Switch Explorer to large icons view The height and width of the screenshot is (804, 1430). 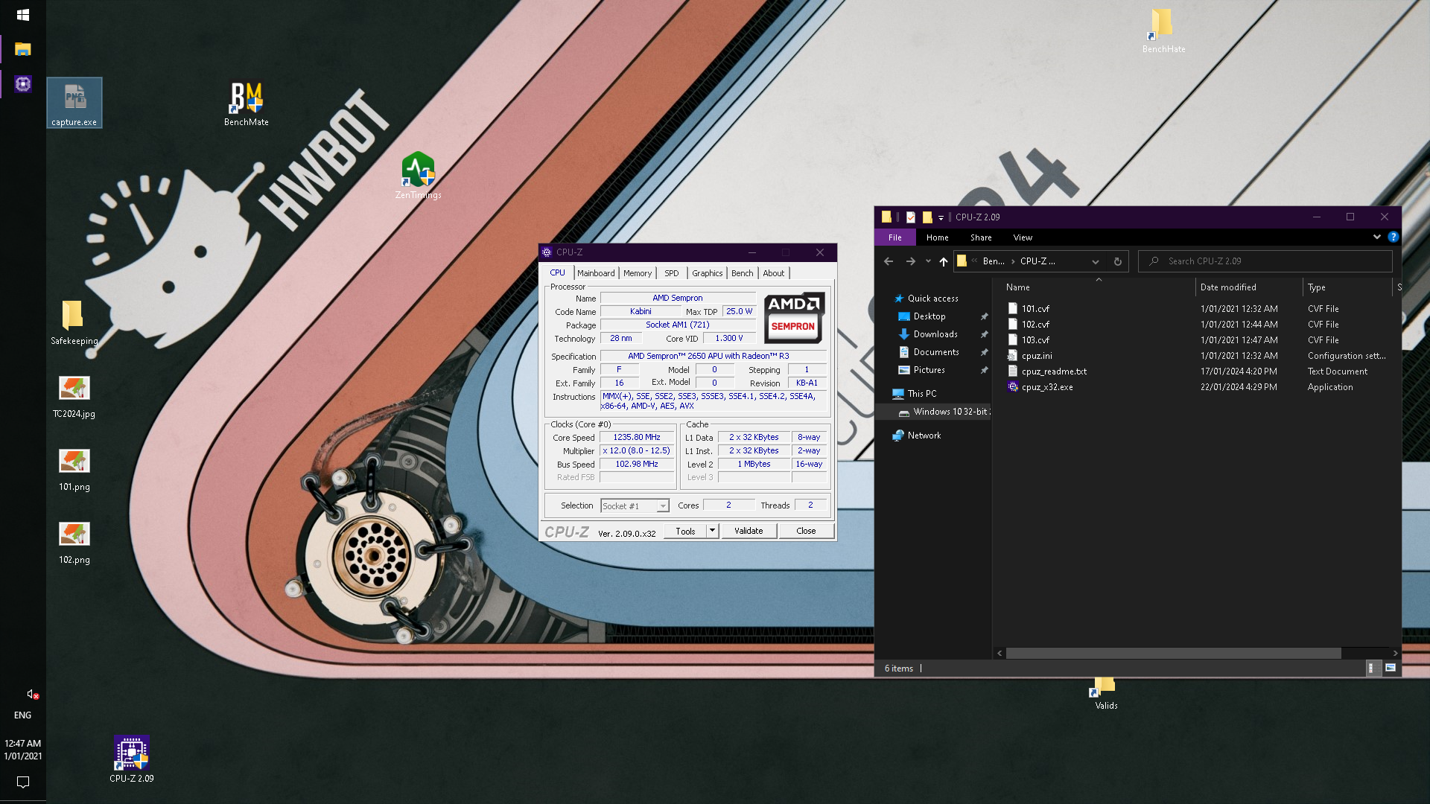pyautogui.click(x=1390, y=668)
